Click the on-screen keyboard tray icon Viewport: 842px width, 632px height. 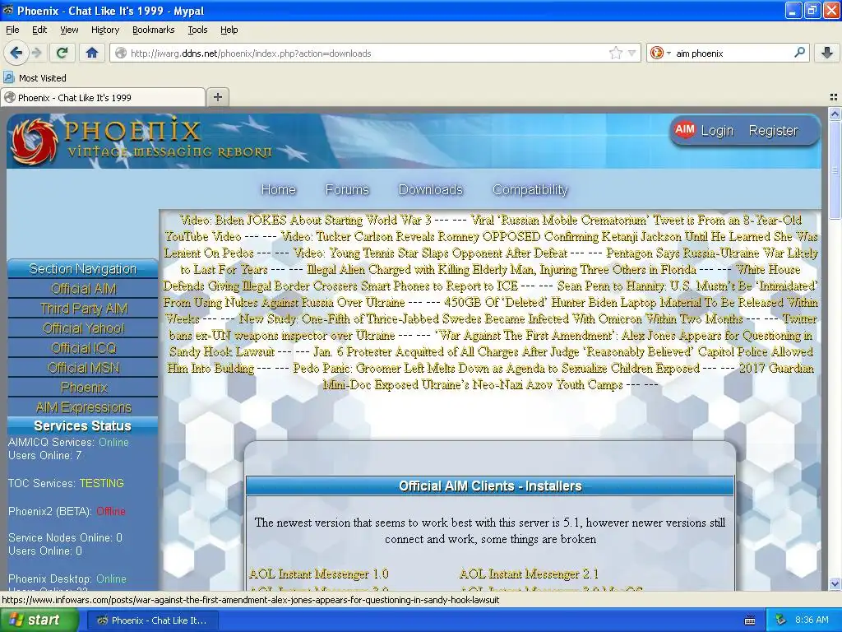point(750,620)
